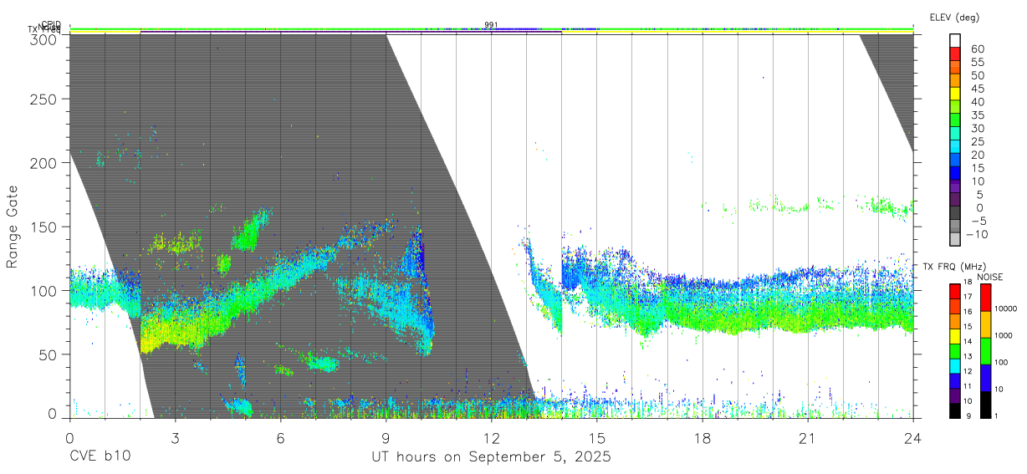The height and width of the screenshot is (474, 1027).
Task: Click the 'ELEV (deg)' legend title
Action: point(954,17)
